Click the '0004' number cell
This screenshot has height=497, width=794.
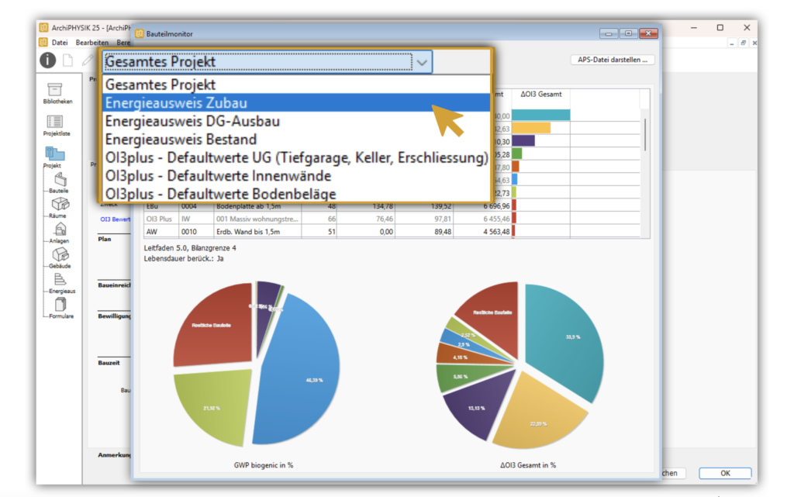point(196,206)
